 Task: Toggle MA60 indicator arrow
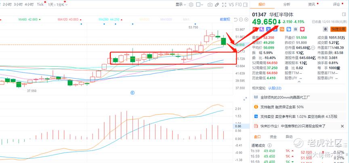[x=40, y=19]
